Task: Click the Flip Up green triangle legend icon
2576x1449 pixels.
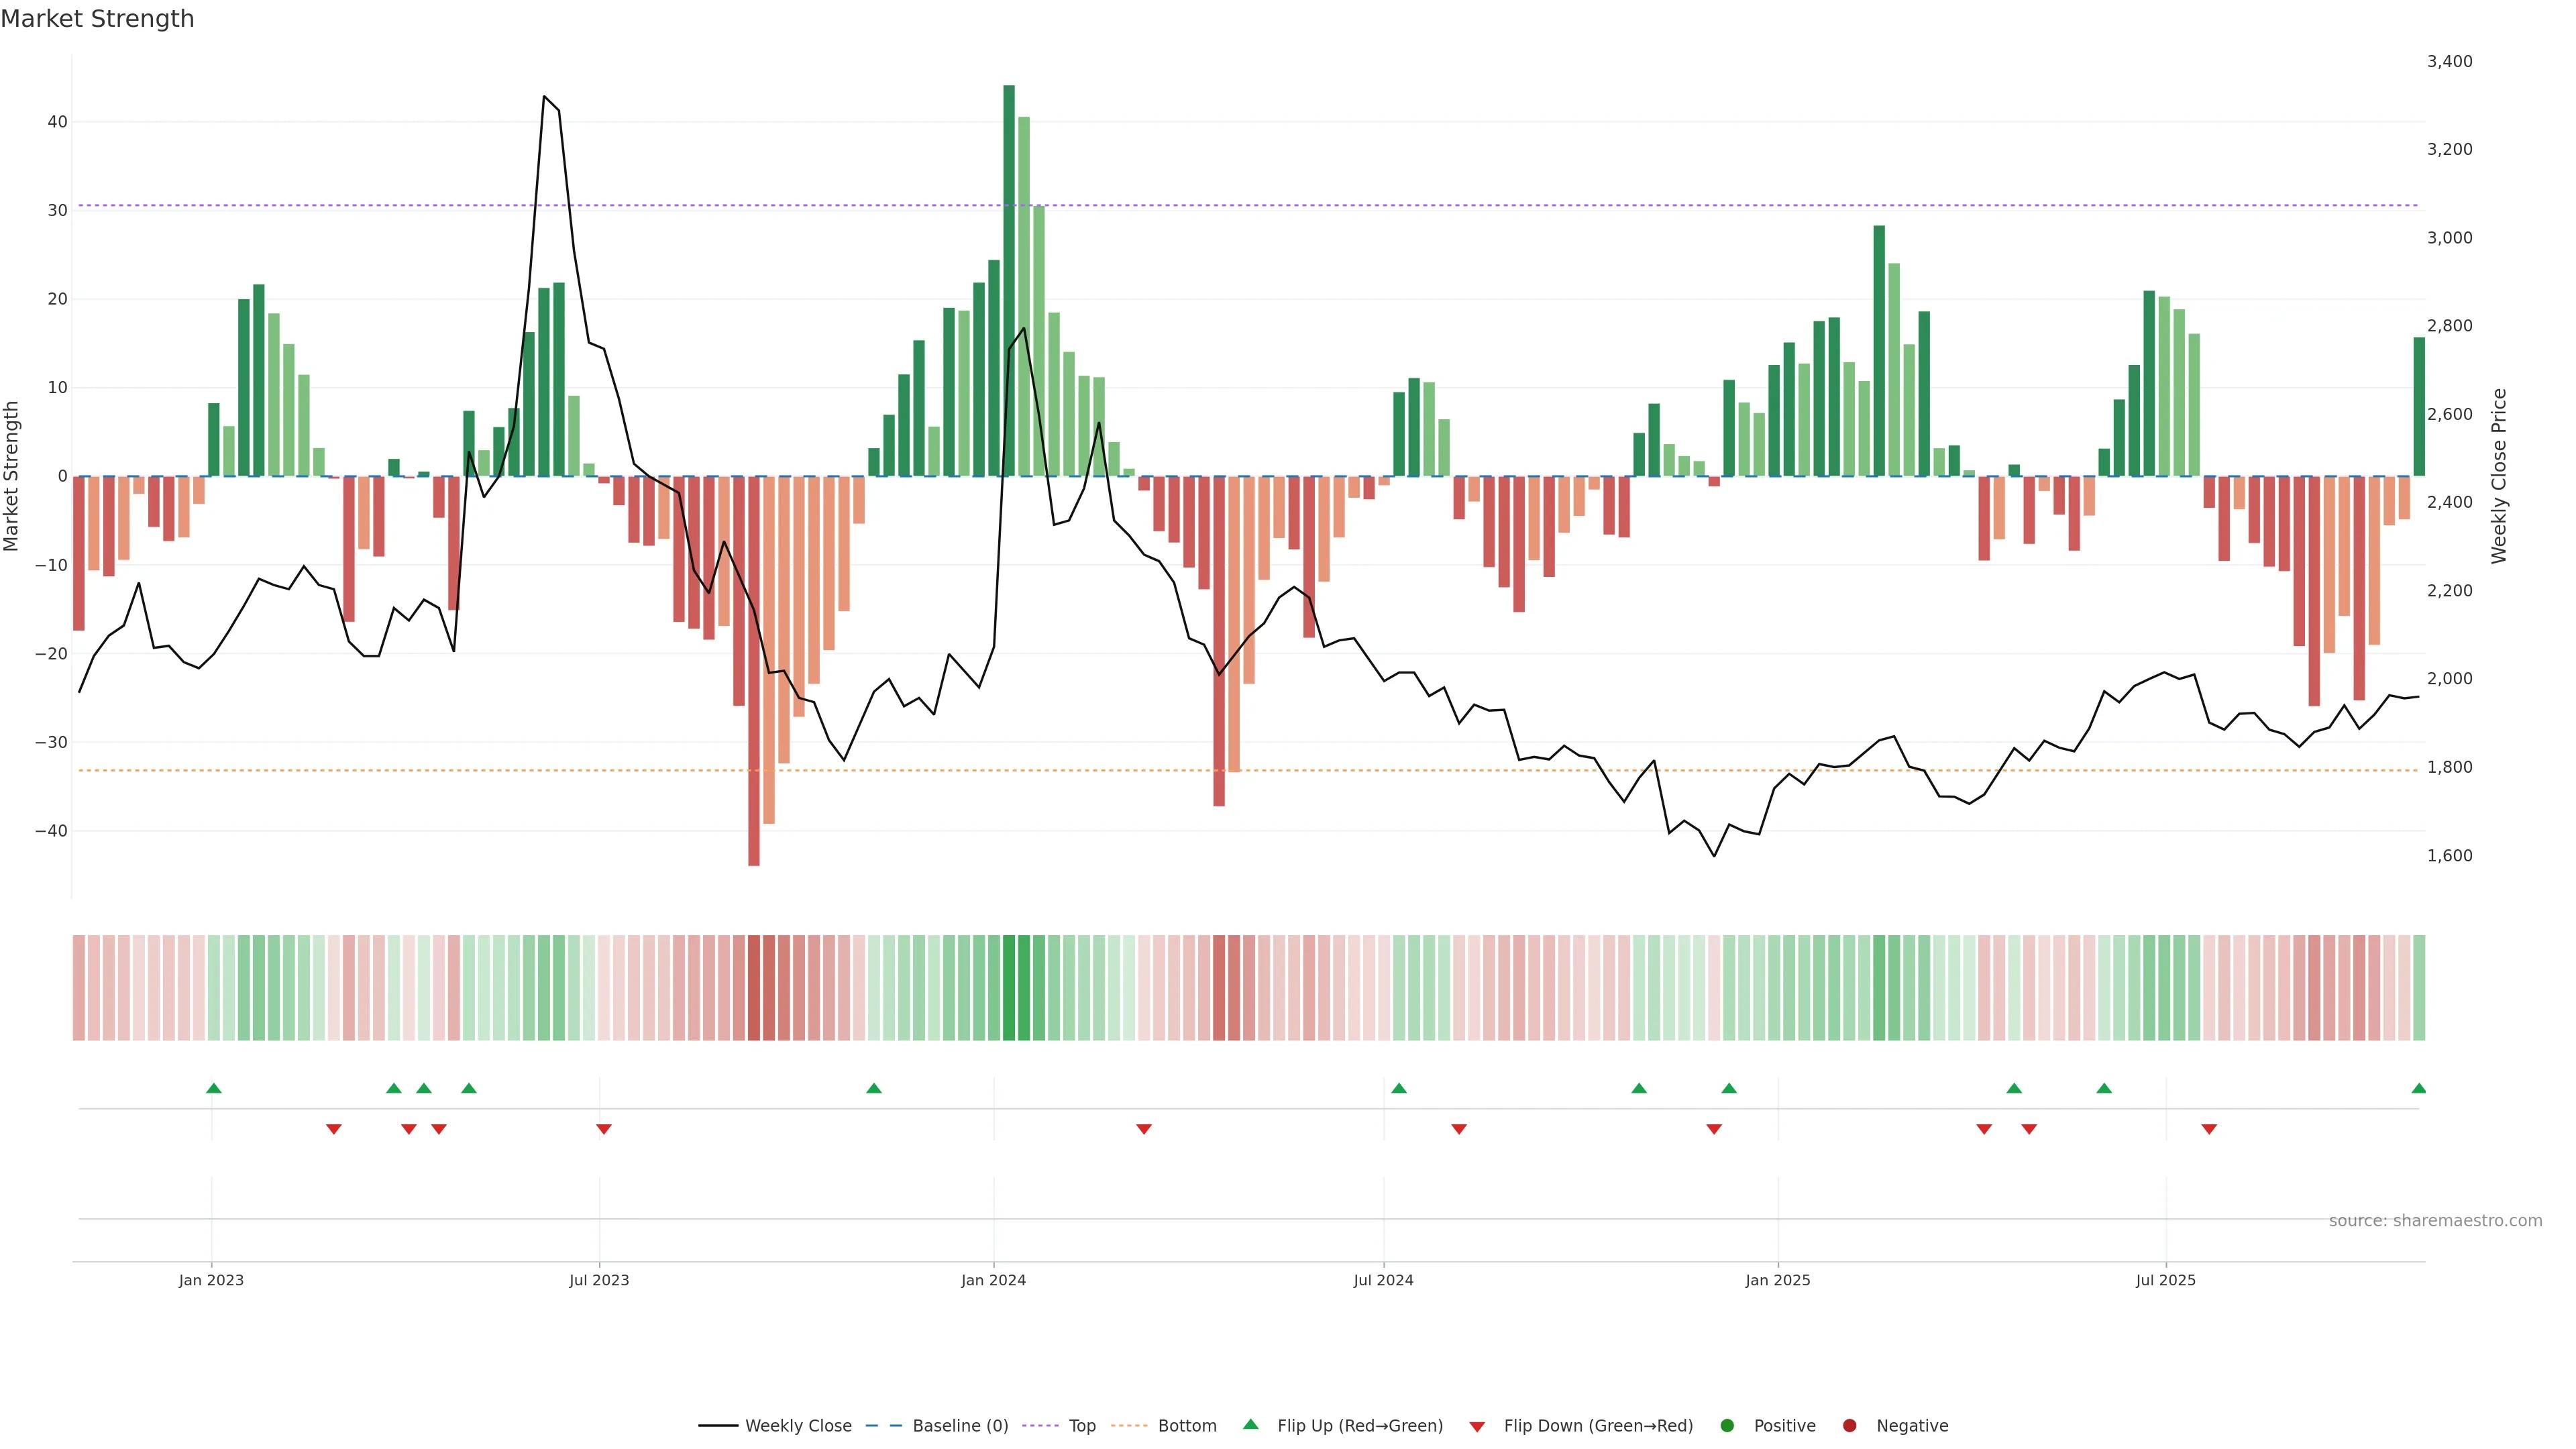Action: pyautogui.click(x=1250, y=1425)
